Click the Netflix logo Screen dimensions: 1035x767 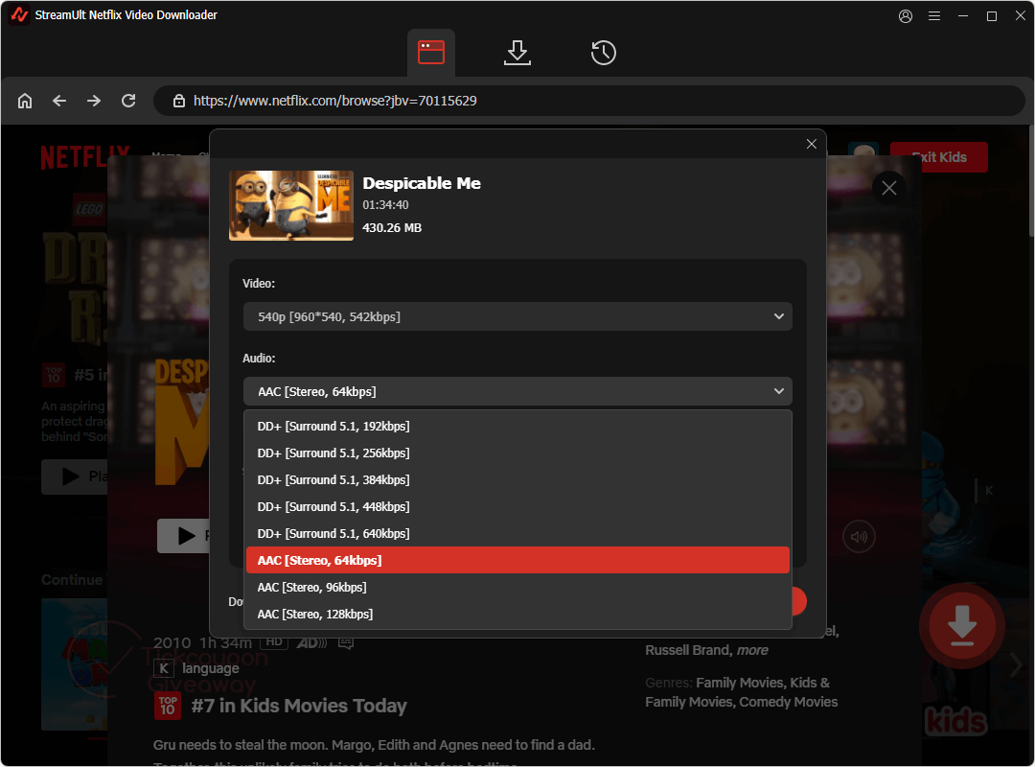tap(84, 157)
